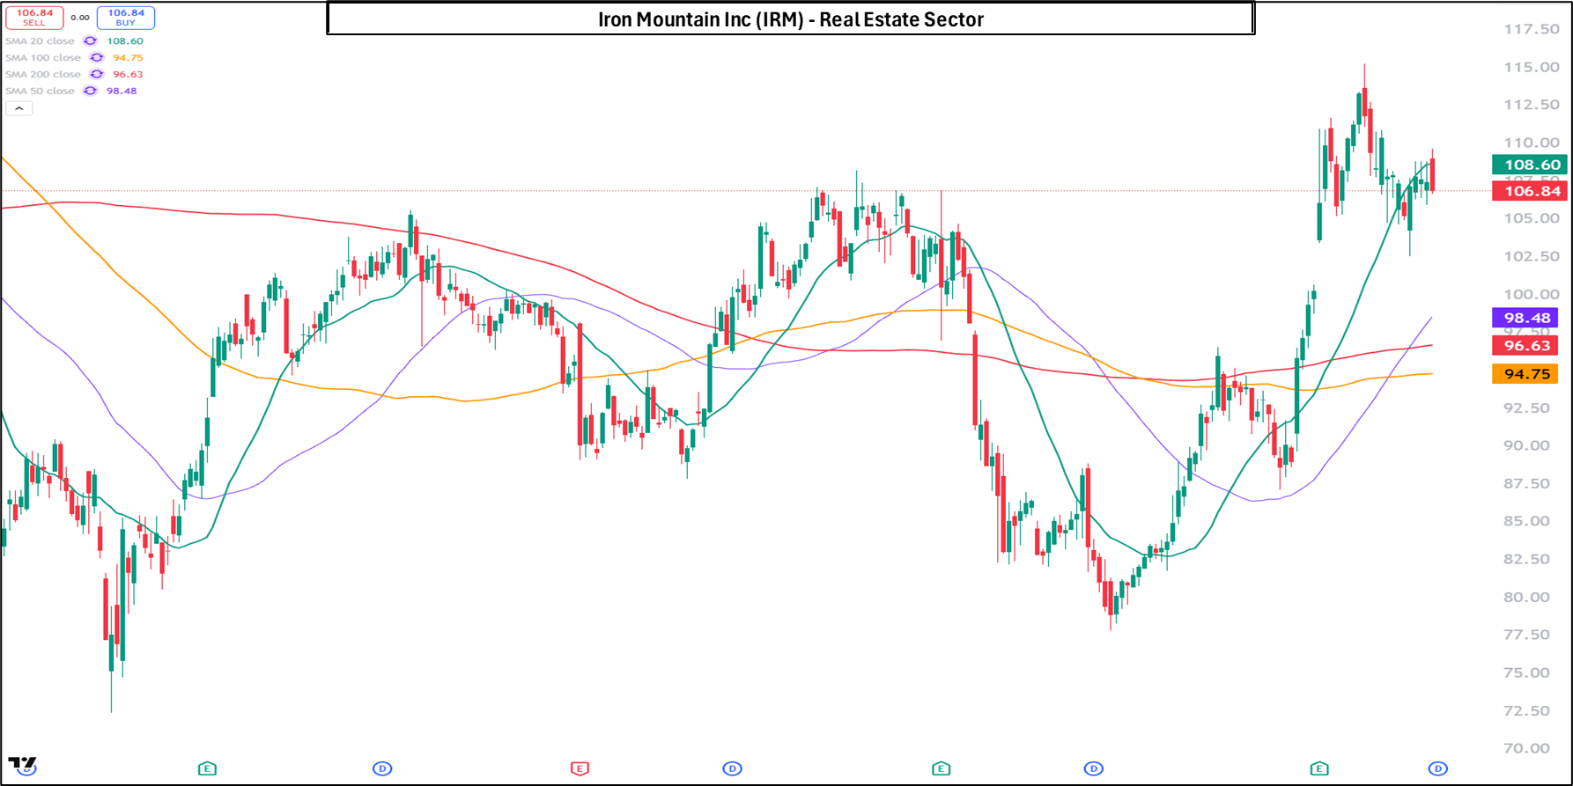Open the rightmost blue dividend D marker

pyautogui.click(x=1437, y=768)
